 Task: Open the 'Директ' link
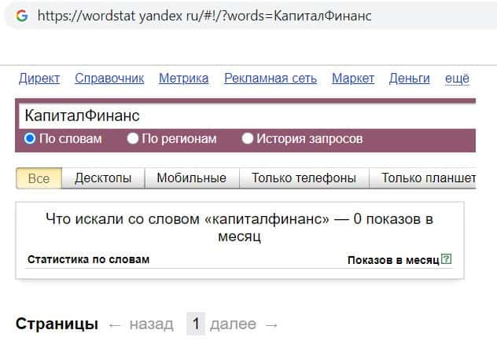[39, 78]
